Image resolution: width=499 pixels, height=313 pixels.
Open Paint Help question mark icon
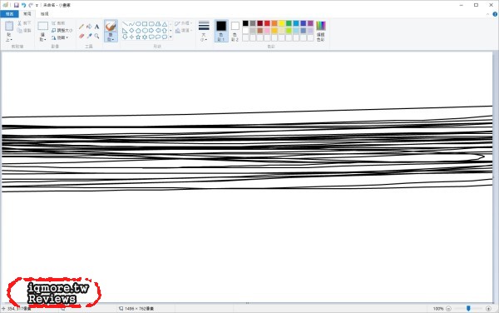pyautogui.click(x=495, y=14)
